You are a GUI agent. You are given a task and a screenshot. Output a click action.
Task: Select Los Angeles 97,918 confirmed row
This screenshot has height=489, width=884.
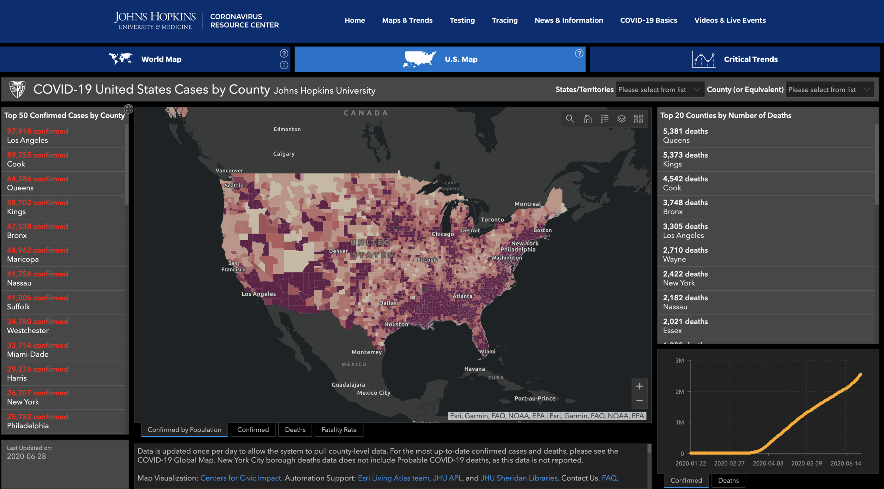click(x=63, y=136)
